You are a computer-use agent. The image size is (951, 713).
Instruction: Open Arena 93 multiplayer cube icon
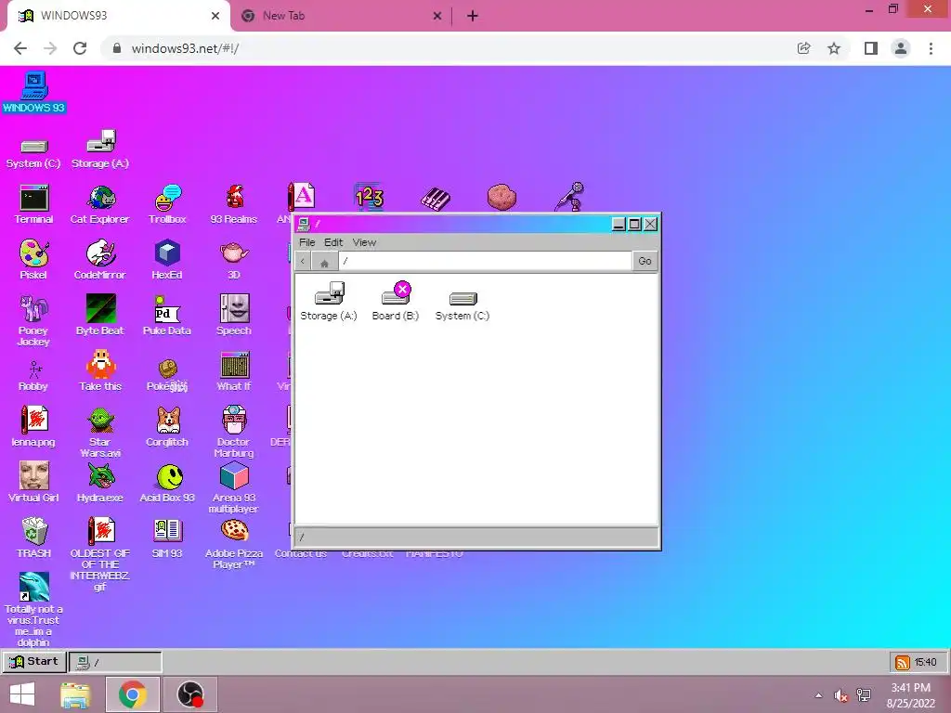tap(234, 487)
